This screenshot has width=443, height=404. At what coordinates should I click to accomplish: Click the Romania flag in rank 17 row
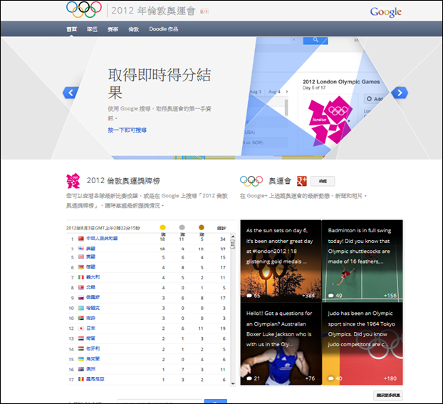coord(81,379)
